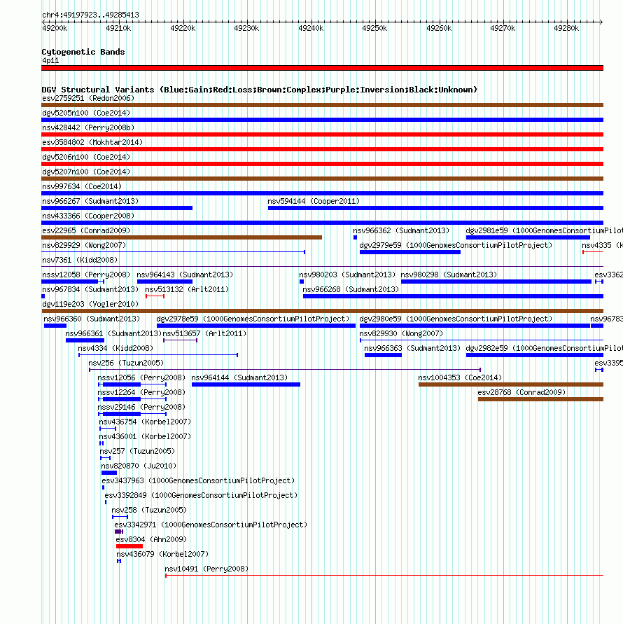Select the dgv2982e59 variant label

click(x=544, y=348)
